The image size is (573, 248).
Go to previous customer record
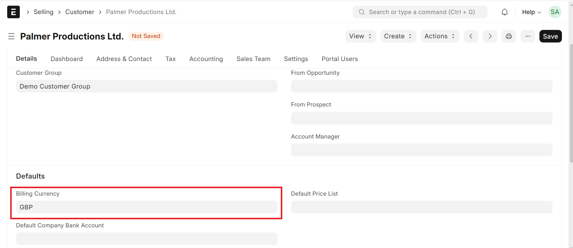point(471,36)
